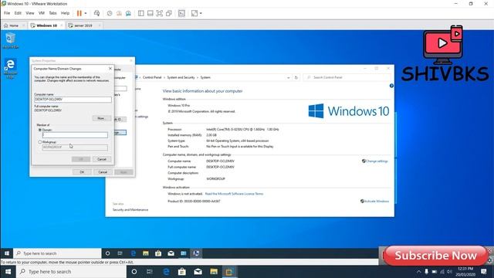
Task: Open the Microsoft Edge desktop shortcut
Action: point(10,68)
